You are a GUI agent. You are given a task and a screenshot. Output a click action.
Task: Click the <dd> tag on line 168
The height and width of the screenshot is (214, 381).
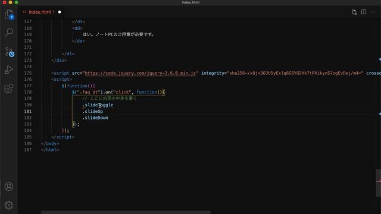[77, 28]
